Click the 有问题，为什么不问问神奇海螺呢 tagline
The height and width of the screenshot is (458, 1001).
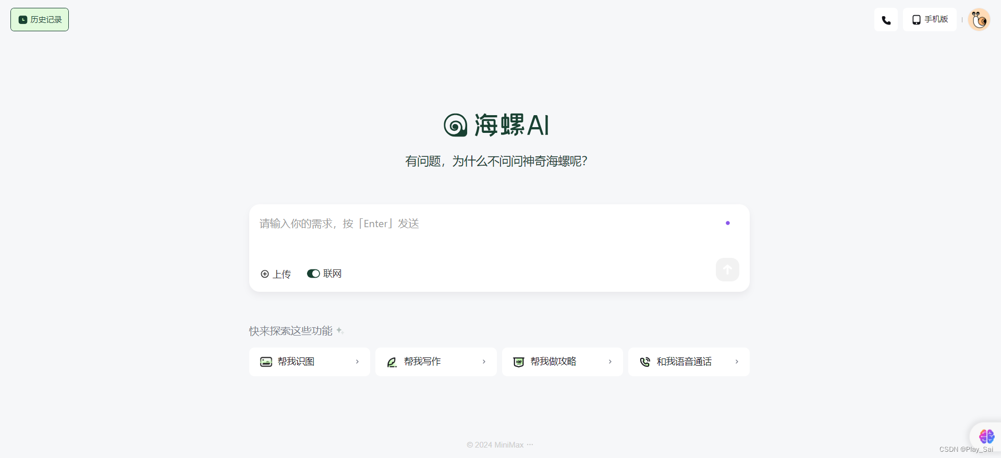coord(496,161)
